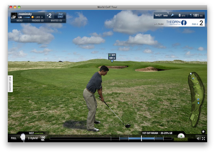Click the golf ball spin-point icon
Viewport: 215px width, 153px height.
click(181, 136)
